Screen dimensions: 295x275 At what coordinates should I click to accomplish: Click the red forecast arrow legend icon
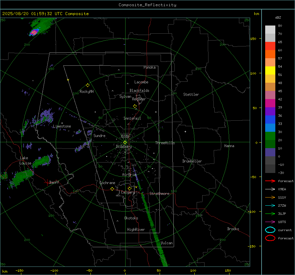(270, 181)
